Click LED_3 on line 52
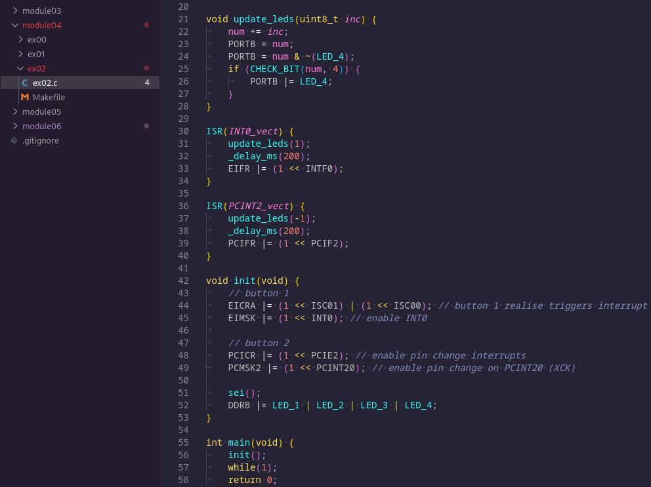Image resolution: width=651 pixels, height=487 pixels. [x=374, y=405]
